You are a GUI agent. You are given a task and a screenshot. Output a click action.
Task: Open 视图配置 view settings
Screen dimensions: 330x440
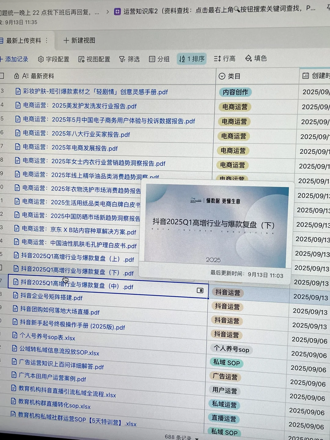[x=94, y=59]
